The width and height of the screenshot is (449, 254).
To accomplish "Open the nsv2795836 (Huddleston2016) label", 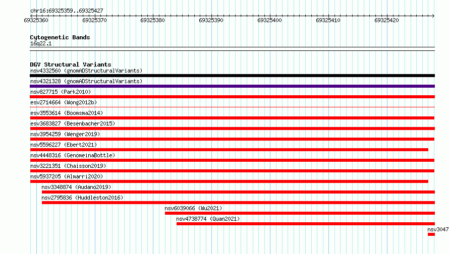I will tap(82, 198).
